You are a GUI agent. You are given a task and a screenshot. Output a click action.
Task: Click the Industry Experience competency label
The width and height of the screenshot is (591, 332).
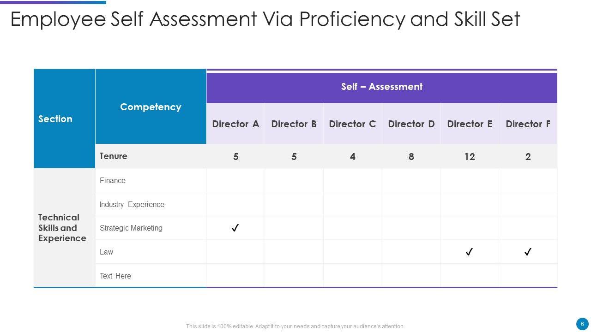[x=132, y=205]
